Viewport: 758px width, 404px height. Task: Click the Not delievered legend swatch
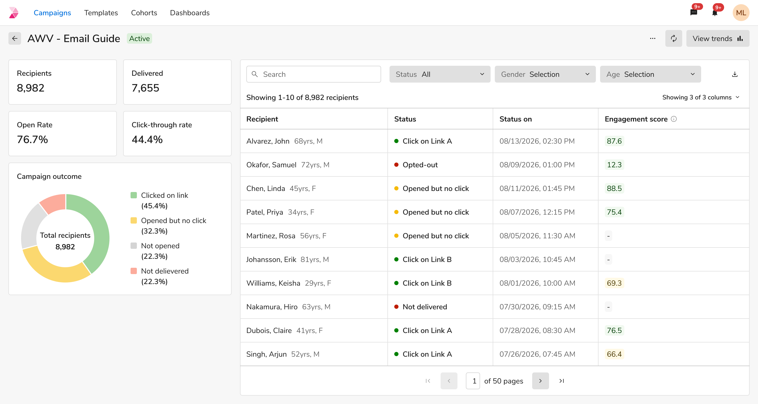pyautogui.click(x=134, y=271)
